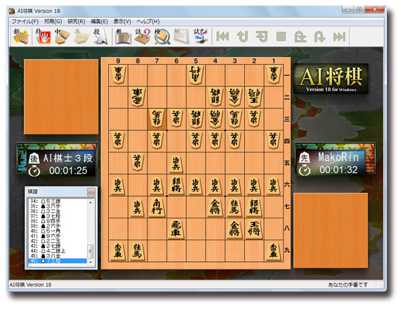This screenshot has height=313, width=408.
Task: Open the 表示(V) menu
Action: (x=122, y=21)
